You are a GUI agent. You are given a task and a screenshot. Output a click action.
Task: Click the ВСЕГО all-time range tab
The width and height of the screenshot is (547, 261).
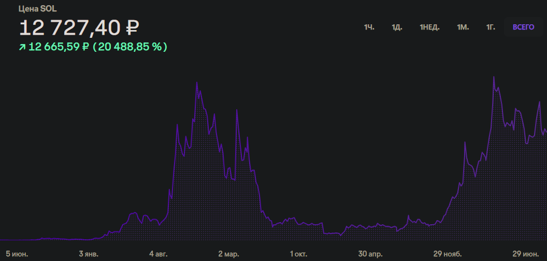click(523, 27)
